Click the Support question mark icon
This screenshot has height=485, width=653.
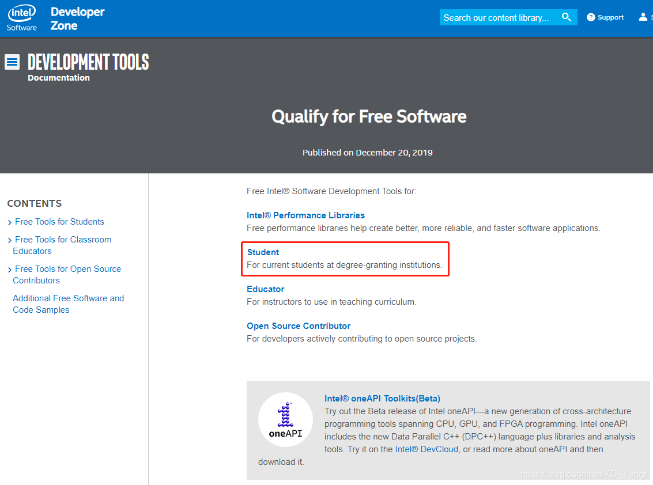point(591,17)
